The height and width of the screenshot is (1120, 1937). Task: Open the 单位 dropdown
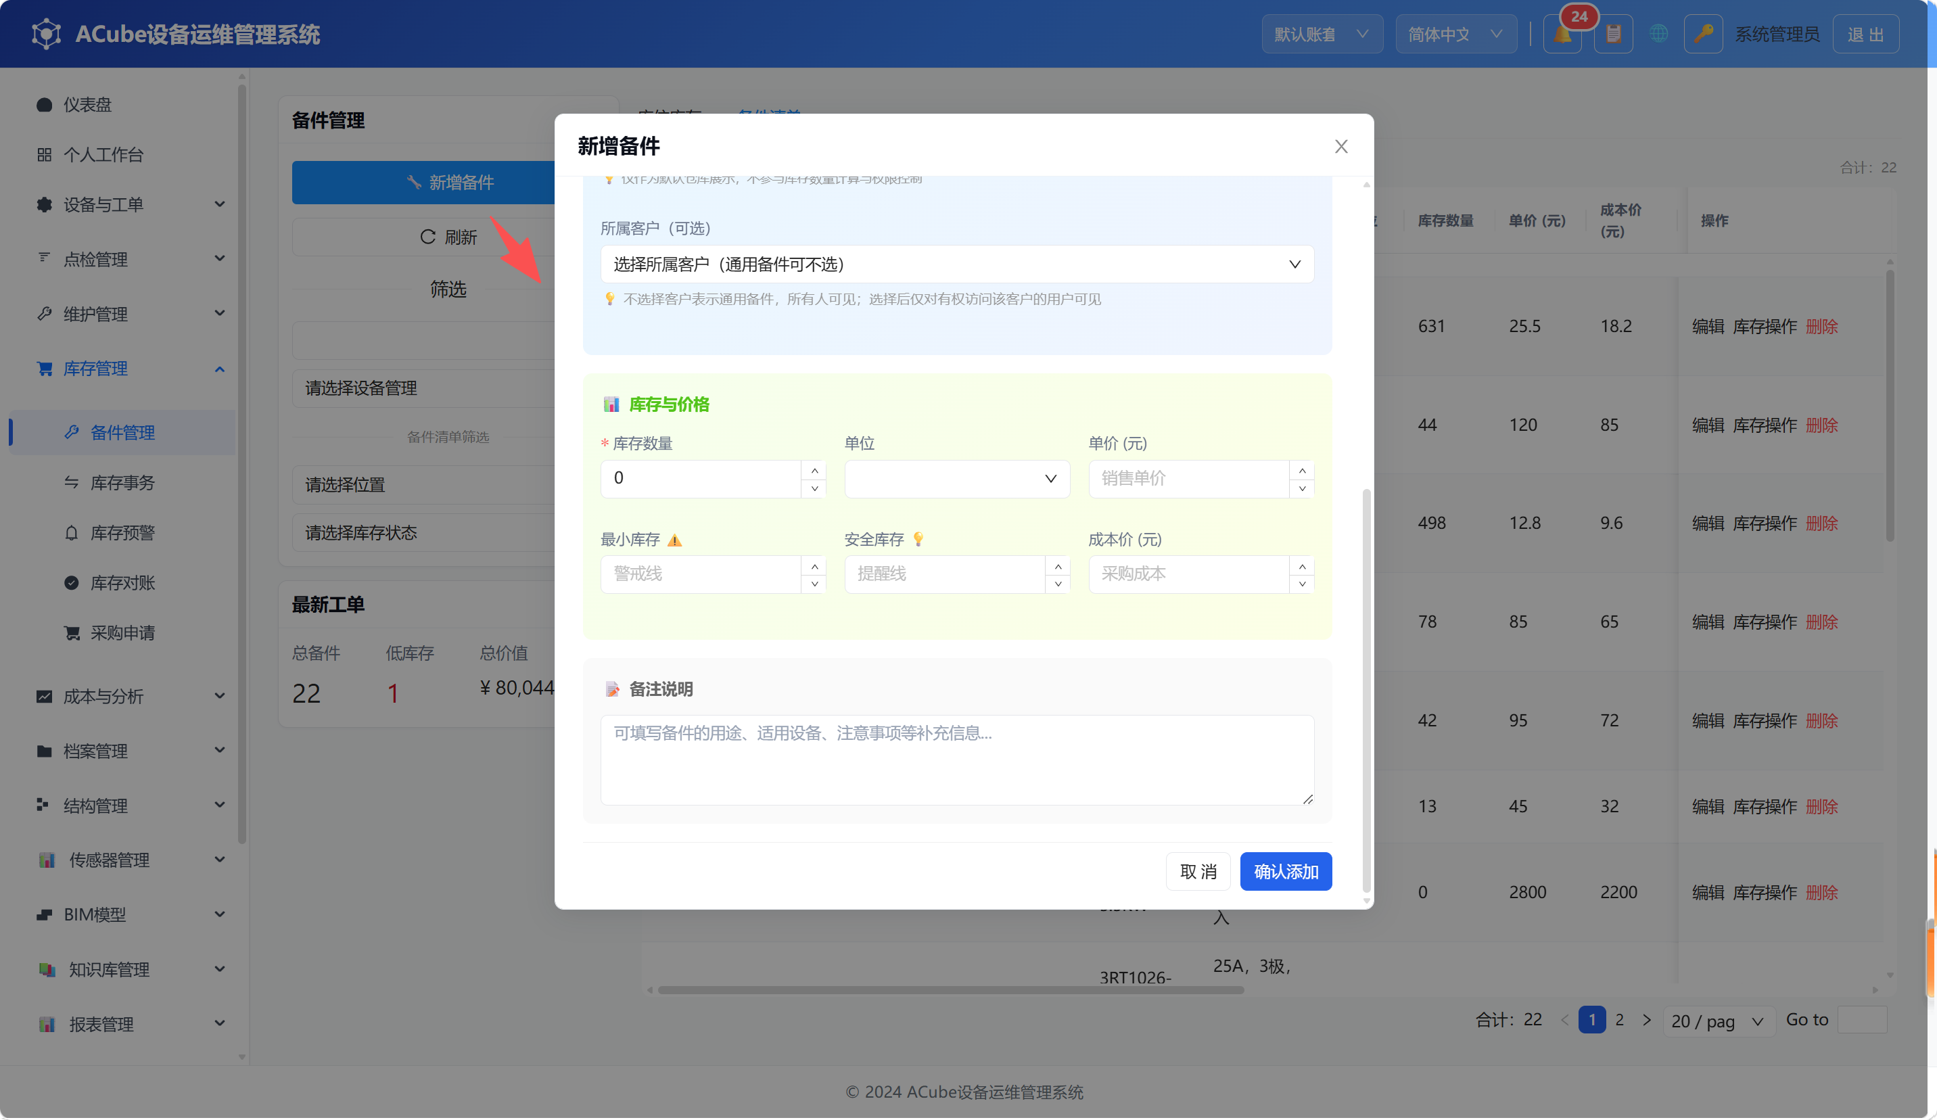[x=956, y=478]
